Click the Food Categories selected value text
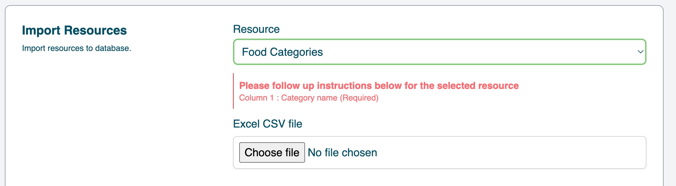 coord(282,52)
